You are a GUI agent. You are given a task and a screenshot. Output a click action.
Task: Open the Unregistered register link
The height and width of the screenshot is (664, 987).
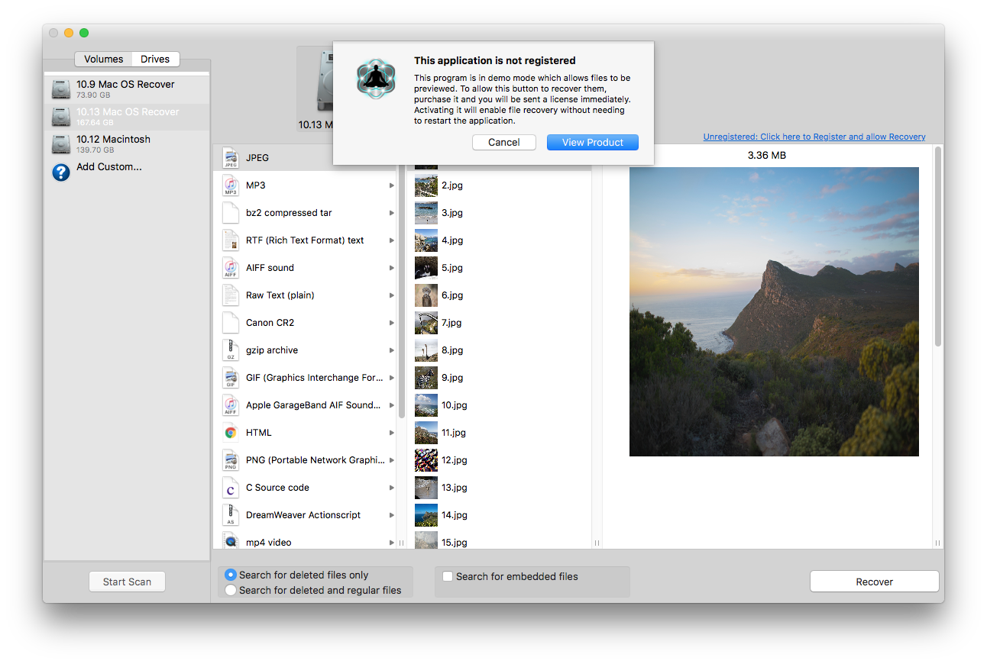pyautogui.click(x=814, y=137)
